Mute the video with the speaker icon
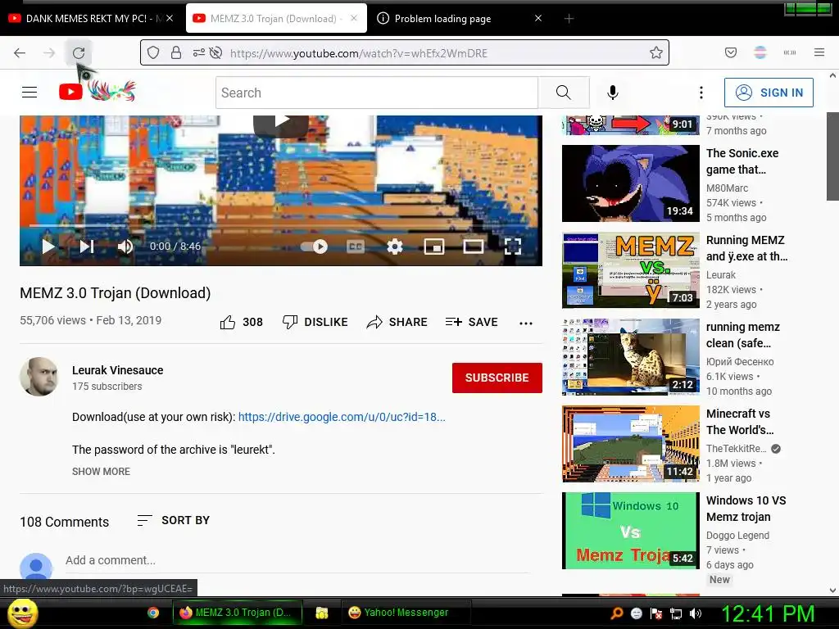Viewport: 839px width, 629px height. click(x=125, y=246)
